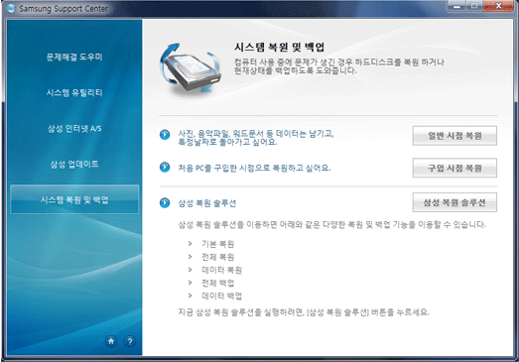Click the 시스템 복원 및 백업 page heading
The width and height of the screenshot is (519, 362).
tap(280, 48)
